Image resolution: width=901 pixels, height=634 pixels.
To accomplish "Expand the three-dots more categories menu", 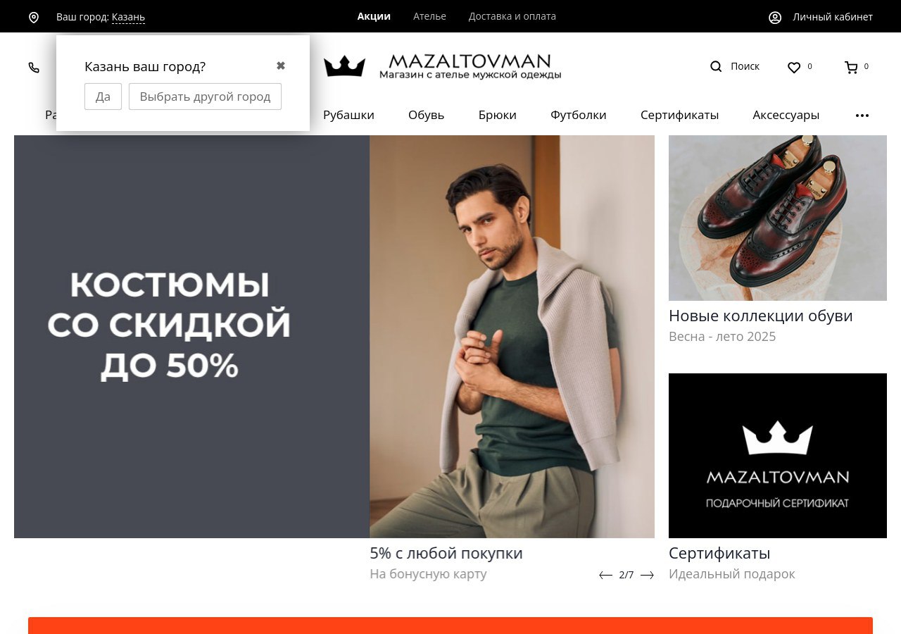I will click(862, 116).
